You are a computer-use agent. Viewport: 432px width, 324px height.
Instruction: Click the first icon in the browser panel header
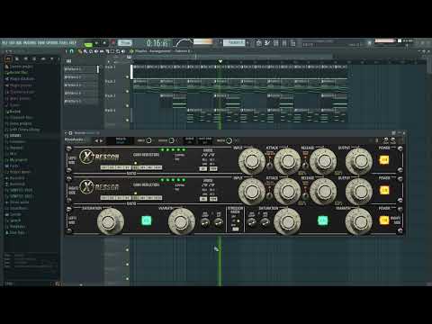coord(8,59)
